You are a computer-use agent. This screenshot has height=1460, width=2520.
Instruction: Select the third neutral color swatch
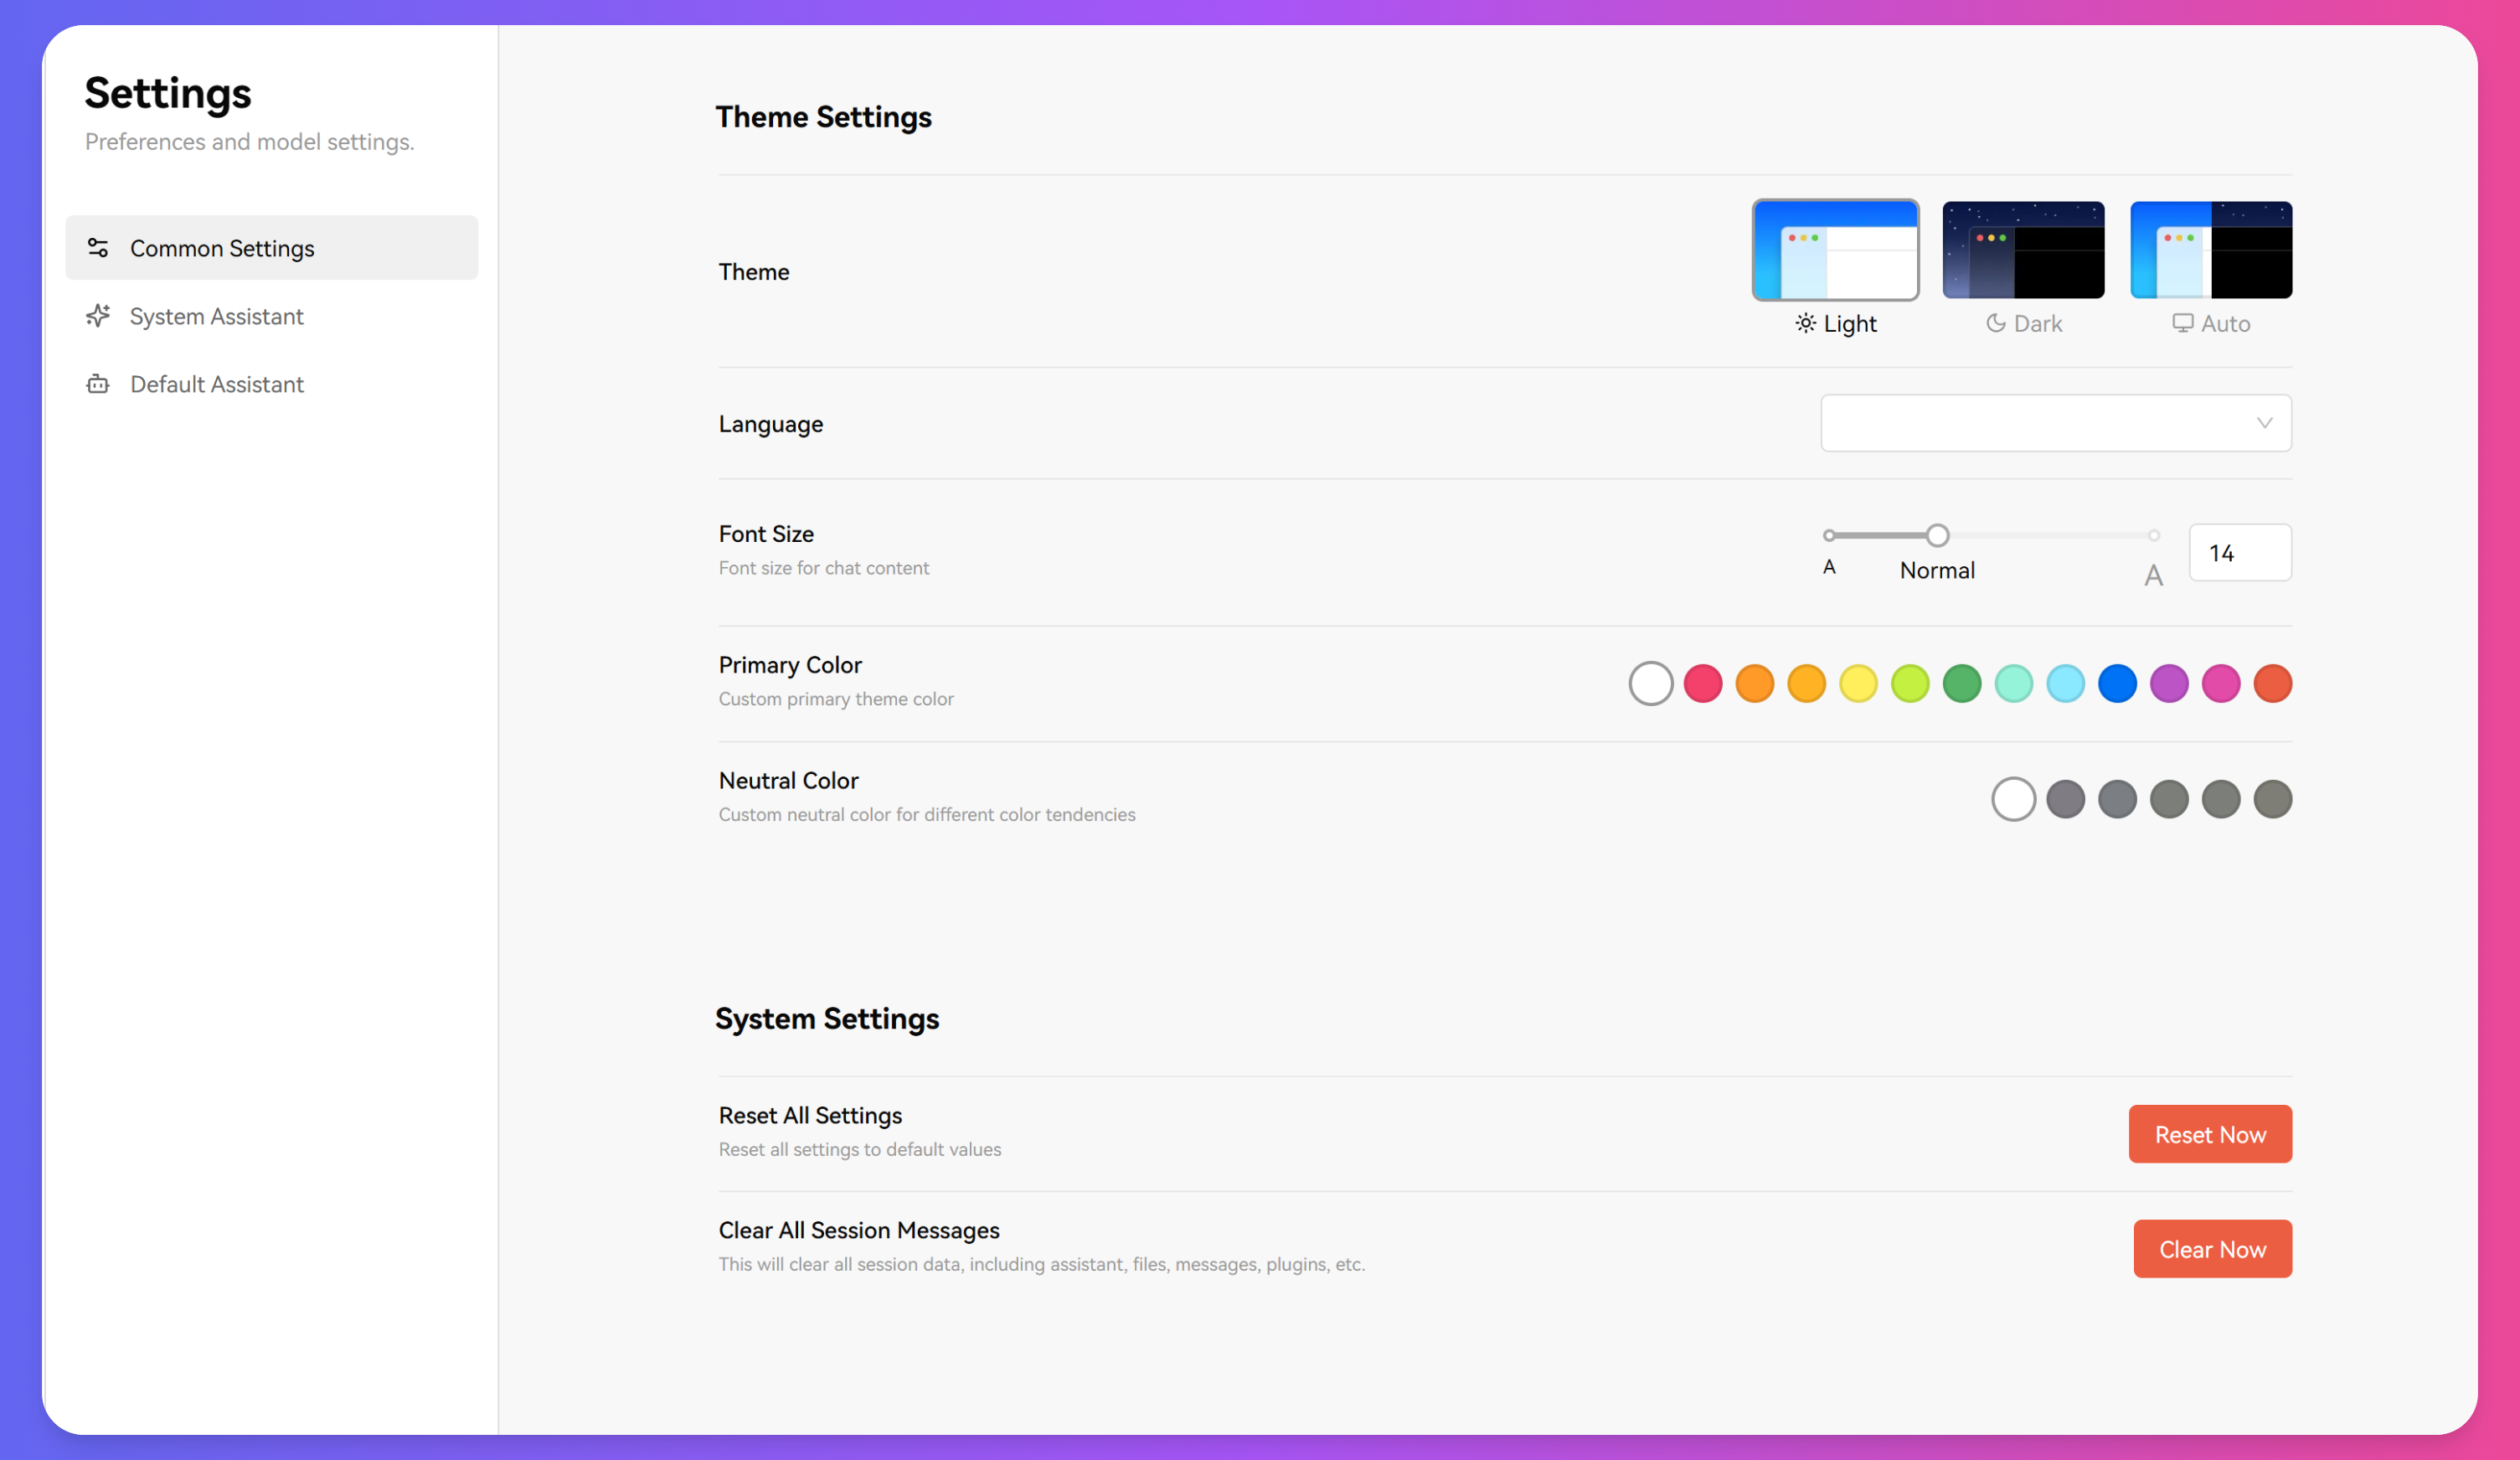[2117, 799]
